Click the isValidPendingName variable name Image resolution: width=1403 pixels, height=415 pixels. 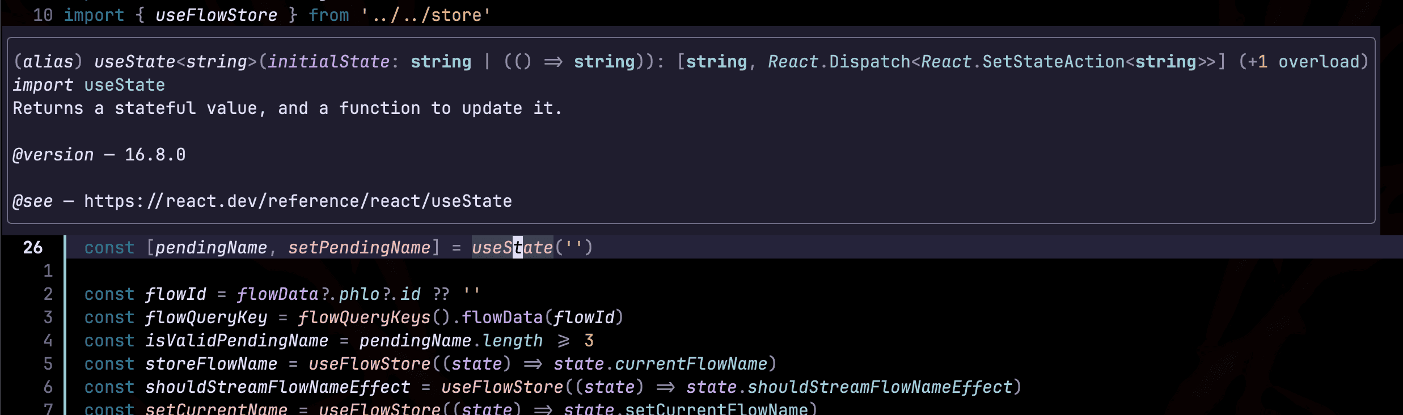pos(236,340)
